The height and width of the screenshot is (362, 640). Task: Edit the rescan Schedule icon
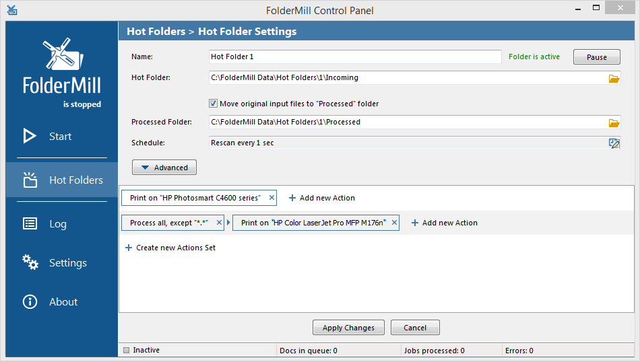coord(614,143)
